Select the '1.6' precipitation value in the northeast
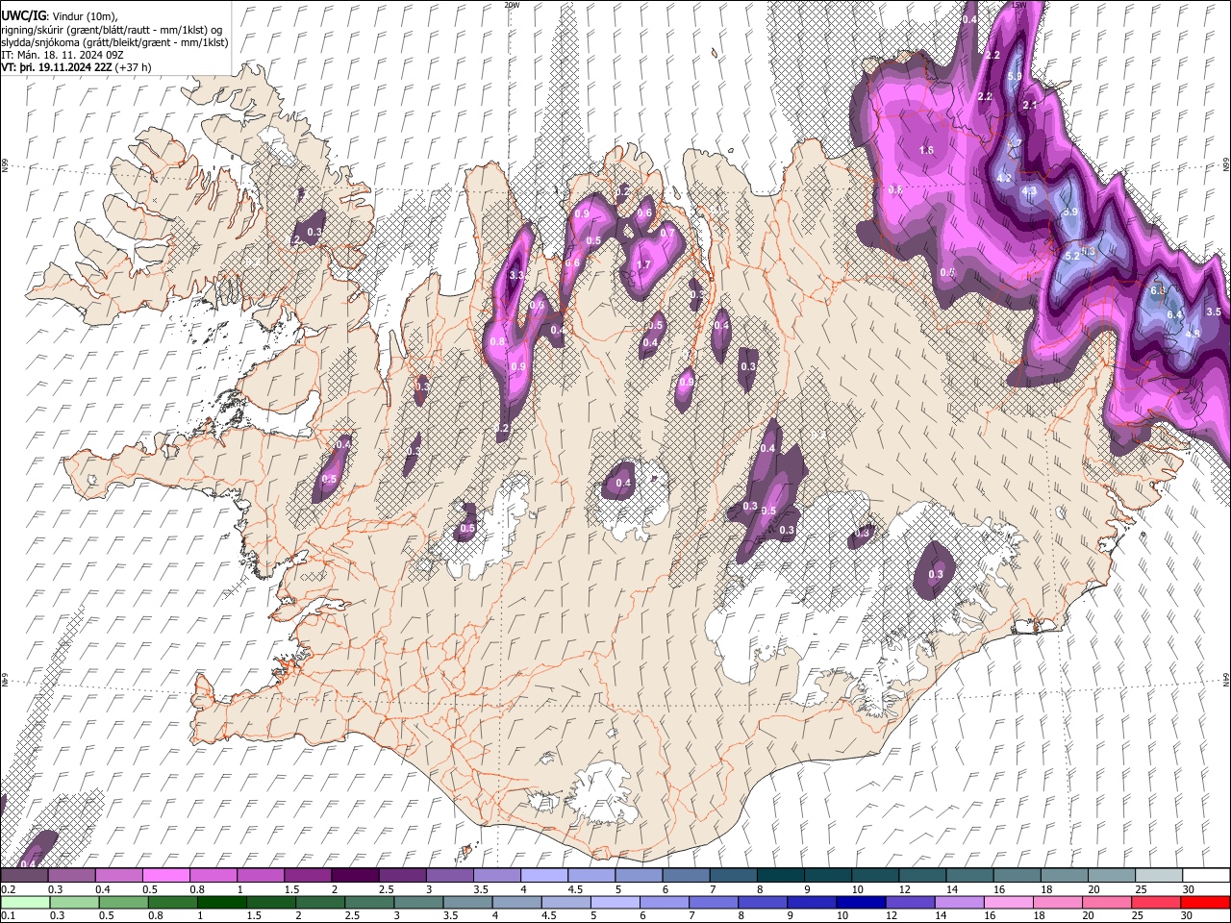The width and height of the screenshot is (1231, 923). (926, 150)
